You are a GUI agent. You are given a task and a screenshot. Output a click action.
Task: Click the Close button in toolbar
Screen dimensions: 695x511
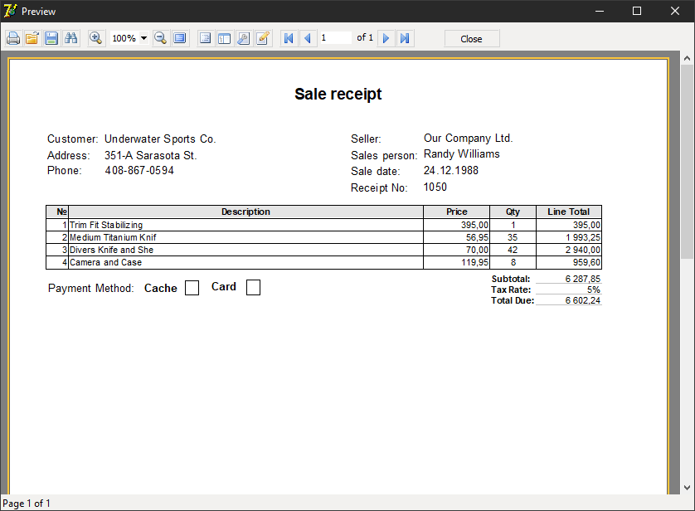(x=472, y=39)
